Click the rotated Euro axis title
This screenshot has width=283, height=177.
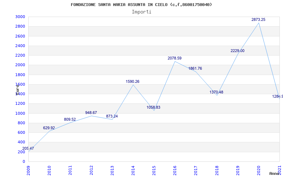tap(17, 90)
